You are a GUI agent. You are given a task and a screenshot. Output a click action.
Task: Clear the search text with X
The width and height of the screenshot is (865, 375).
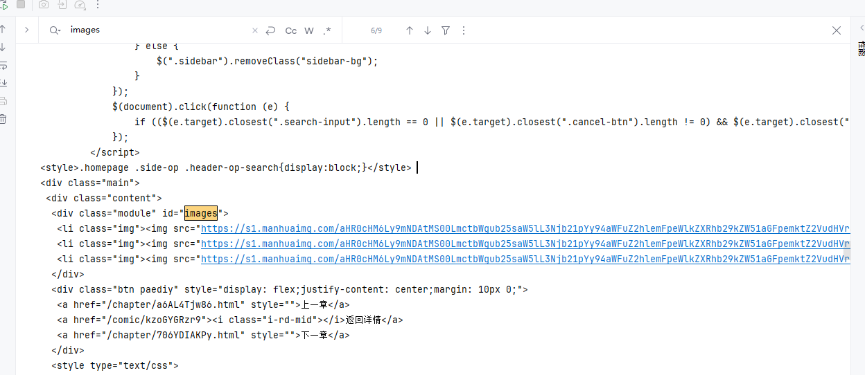[254, 30]
